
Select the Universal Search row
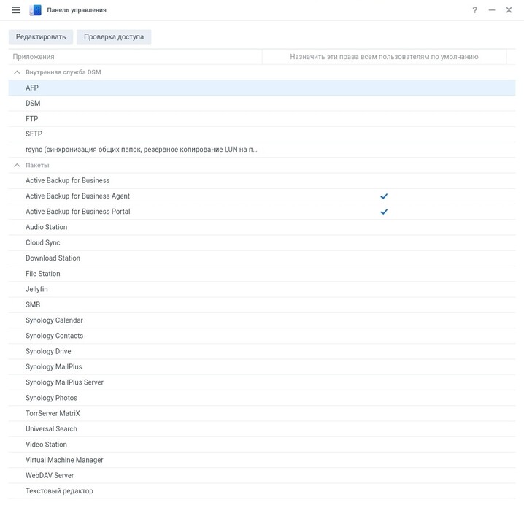[262, 429]
